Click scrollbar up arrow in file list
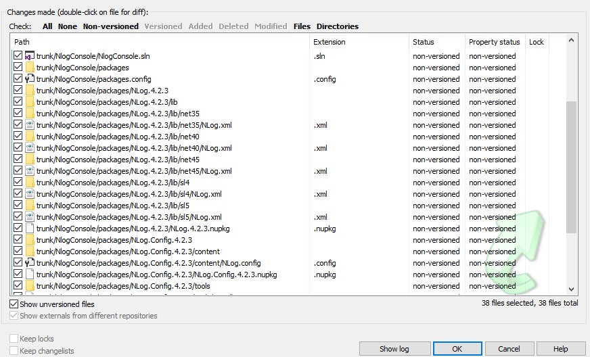 571,40
